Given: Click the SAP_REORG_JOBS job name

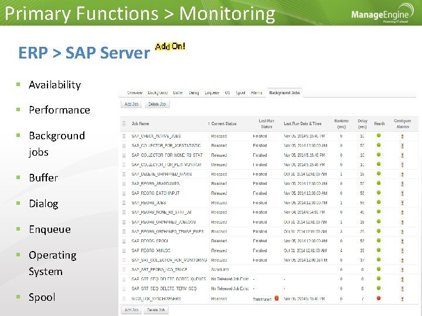Looking at the screenshot, I should coord(149,203).
